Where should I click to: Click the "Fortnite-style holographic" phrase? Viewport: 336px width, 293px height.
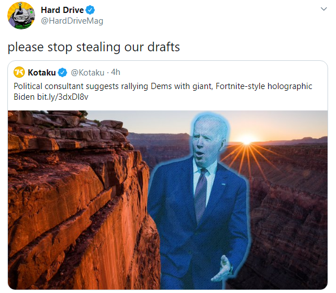(x=264, y=86)
